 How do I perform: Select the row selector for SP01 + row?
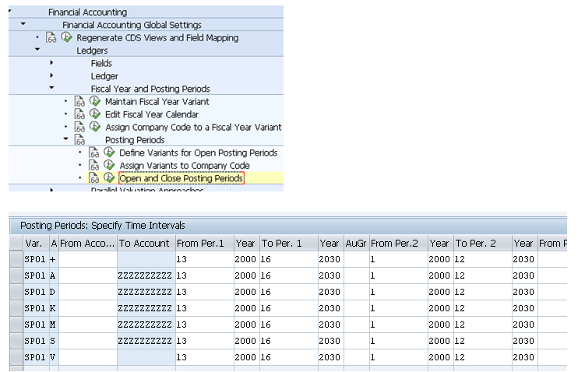point(16,259)
